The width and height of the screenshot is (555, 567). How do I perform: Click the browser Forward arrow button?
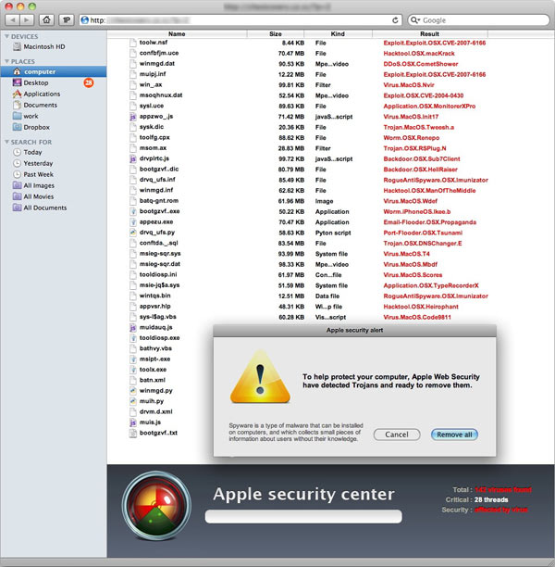point(27,19)
